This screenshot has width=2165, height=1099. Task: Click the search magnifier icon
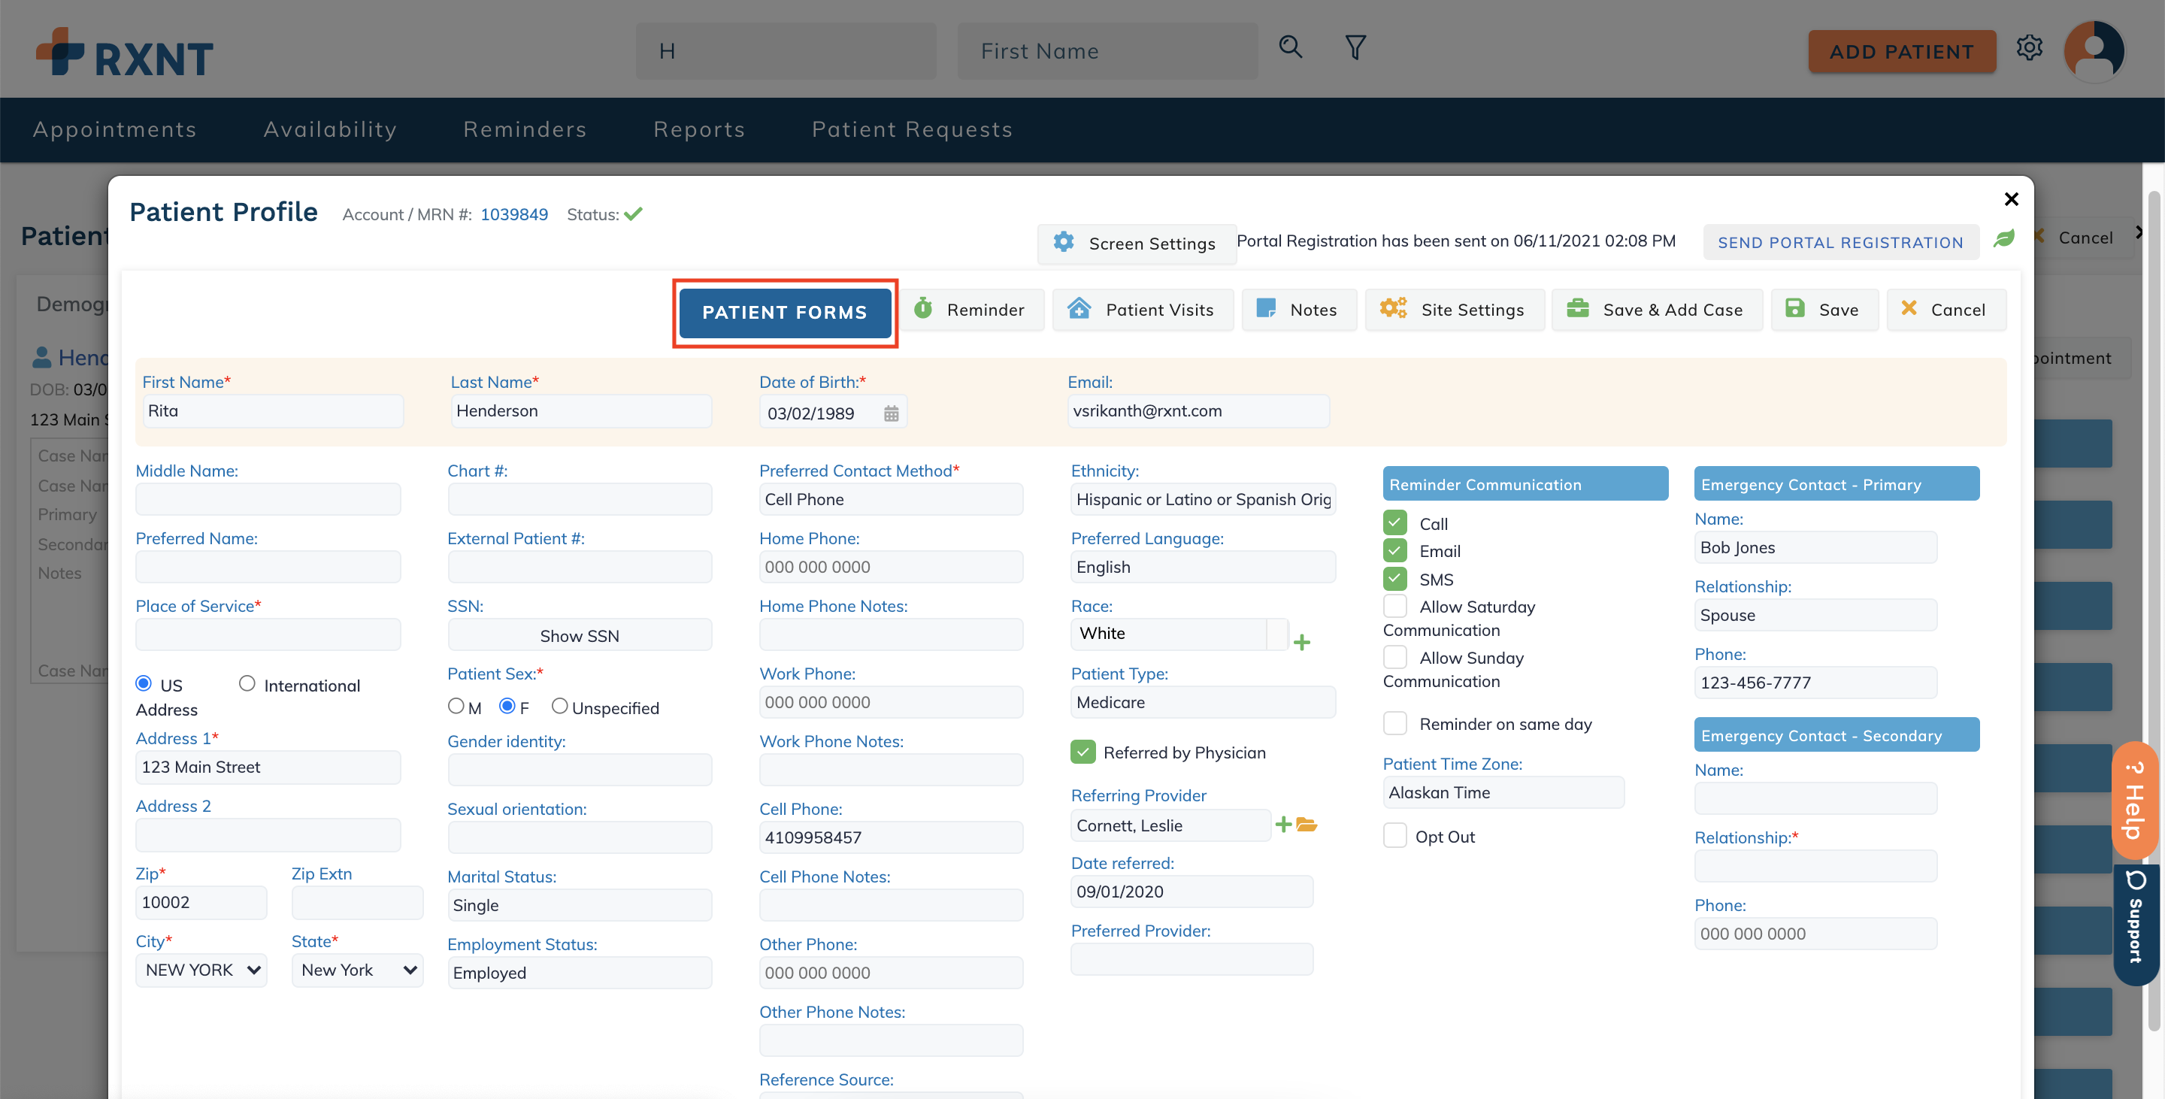coord(1290,47)
